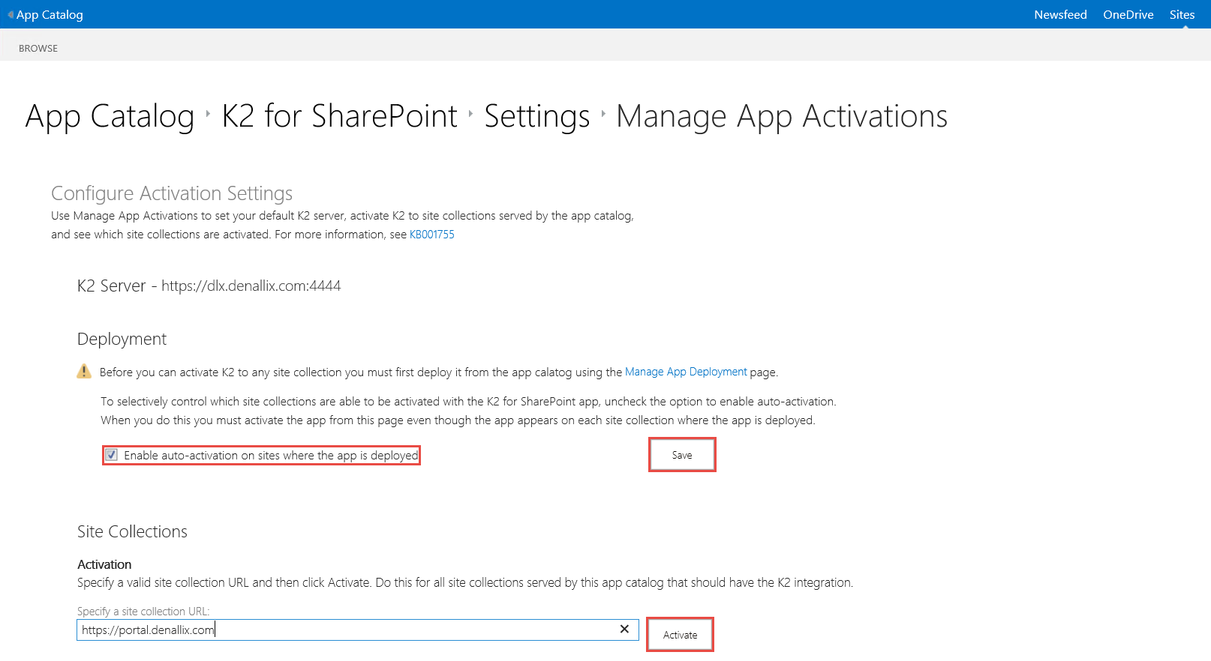The image size is (1211, 661).
Task: Click the K2 Server address text
Action: tap(251, 286)
